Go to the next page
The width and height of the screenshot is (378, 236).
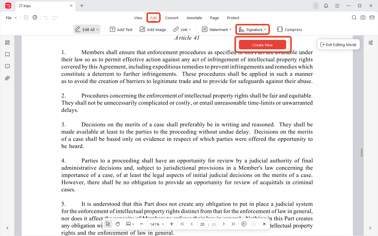point(224,224)
